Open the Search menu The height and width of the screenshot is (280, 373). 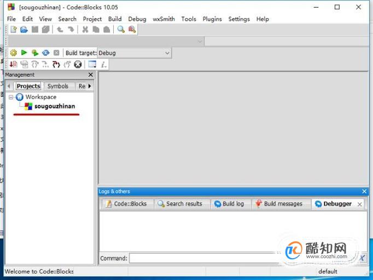(x=67, y=19)
